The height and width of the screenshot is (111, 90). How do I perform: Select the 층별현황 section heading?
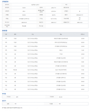pyautogui.click(x=4, y=31)
